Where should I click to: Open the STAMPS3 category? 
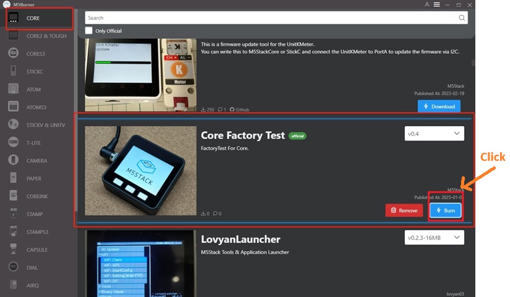37,232
